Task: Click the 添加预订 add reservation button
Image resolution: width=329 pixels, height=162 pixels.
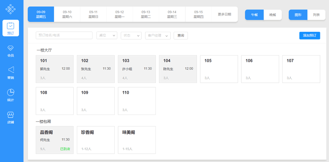Action: (x=310, y=35)
